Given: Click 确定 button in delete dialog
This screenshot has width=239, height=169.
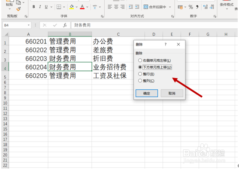Looking at the screenshot, I should point(147,93).
